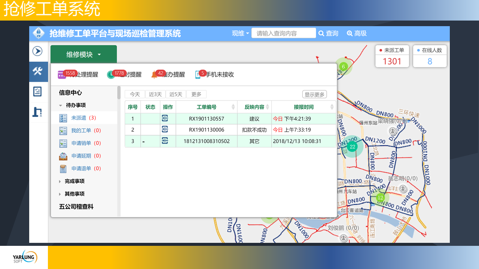Expand the 完成事项 tree section
This screenshot has height=269, width=479.
coord(60,182)
